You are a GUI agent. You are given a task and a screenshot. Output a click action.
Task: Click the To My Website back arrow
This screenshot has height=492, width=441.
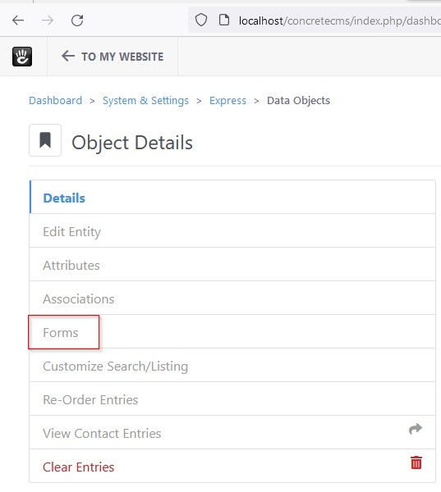click(x=68, y=56)
